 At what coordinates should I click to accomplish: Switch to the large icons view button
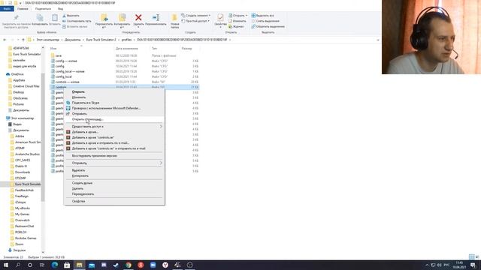click(477, 256)
